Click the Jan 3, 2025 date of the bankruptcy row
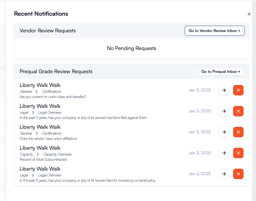256x201 pixels. pos(200,174)
